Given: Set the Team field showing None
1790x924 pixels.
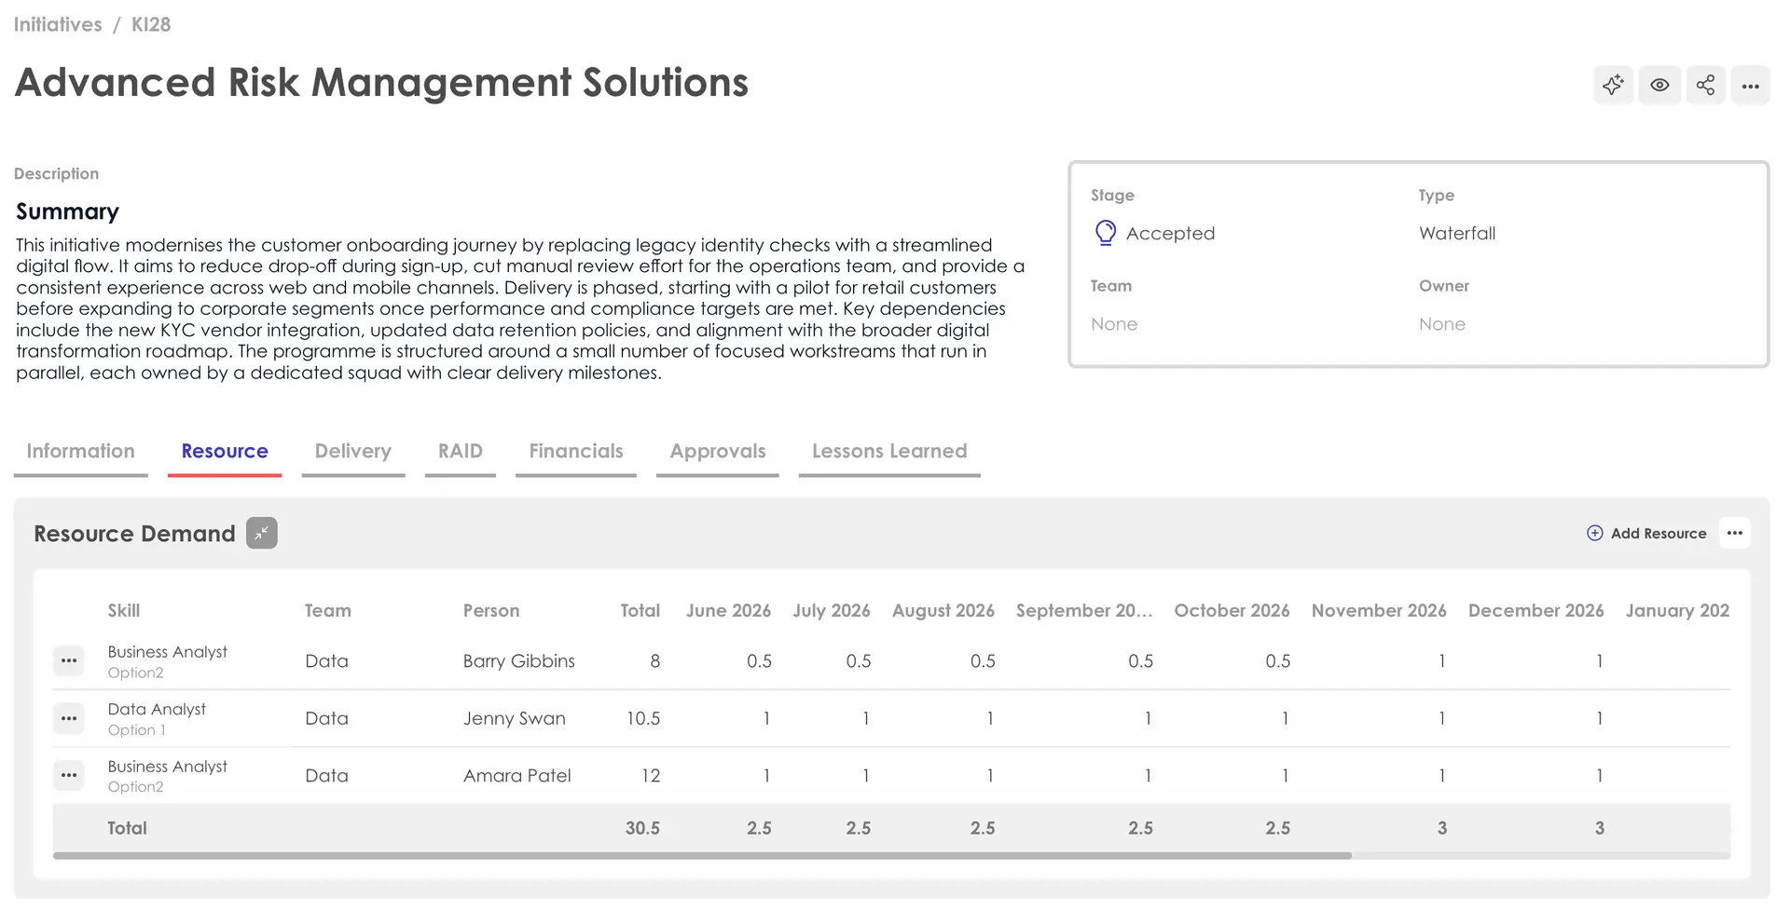Looking at the screenshot, I should point(1114,324).
